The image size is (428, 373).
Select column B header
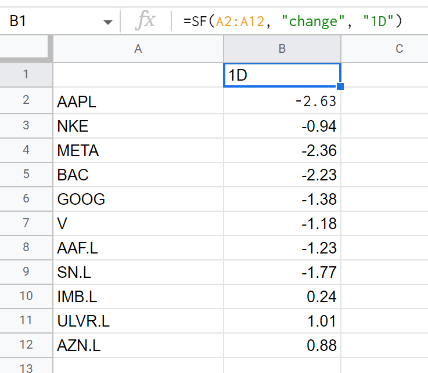click(282, 49)
